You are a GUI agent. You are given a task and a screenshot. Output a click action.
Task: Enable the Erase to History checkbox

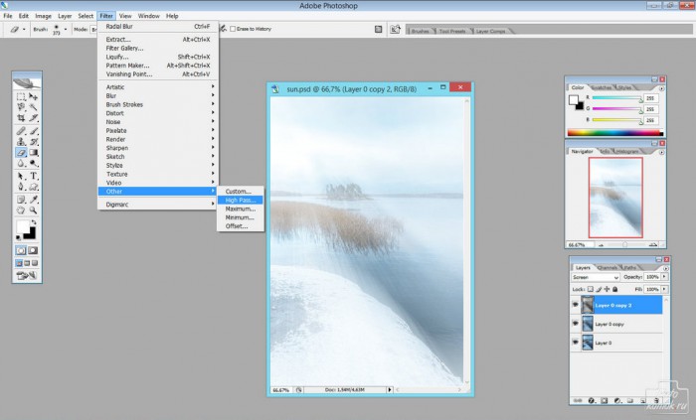click(x=233, y=29)
